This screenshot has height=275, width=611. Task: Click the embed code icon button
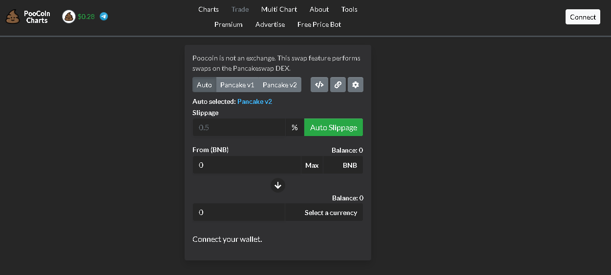[x=319, y=85]
